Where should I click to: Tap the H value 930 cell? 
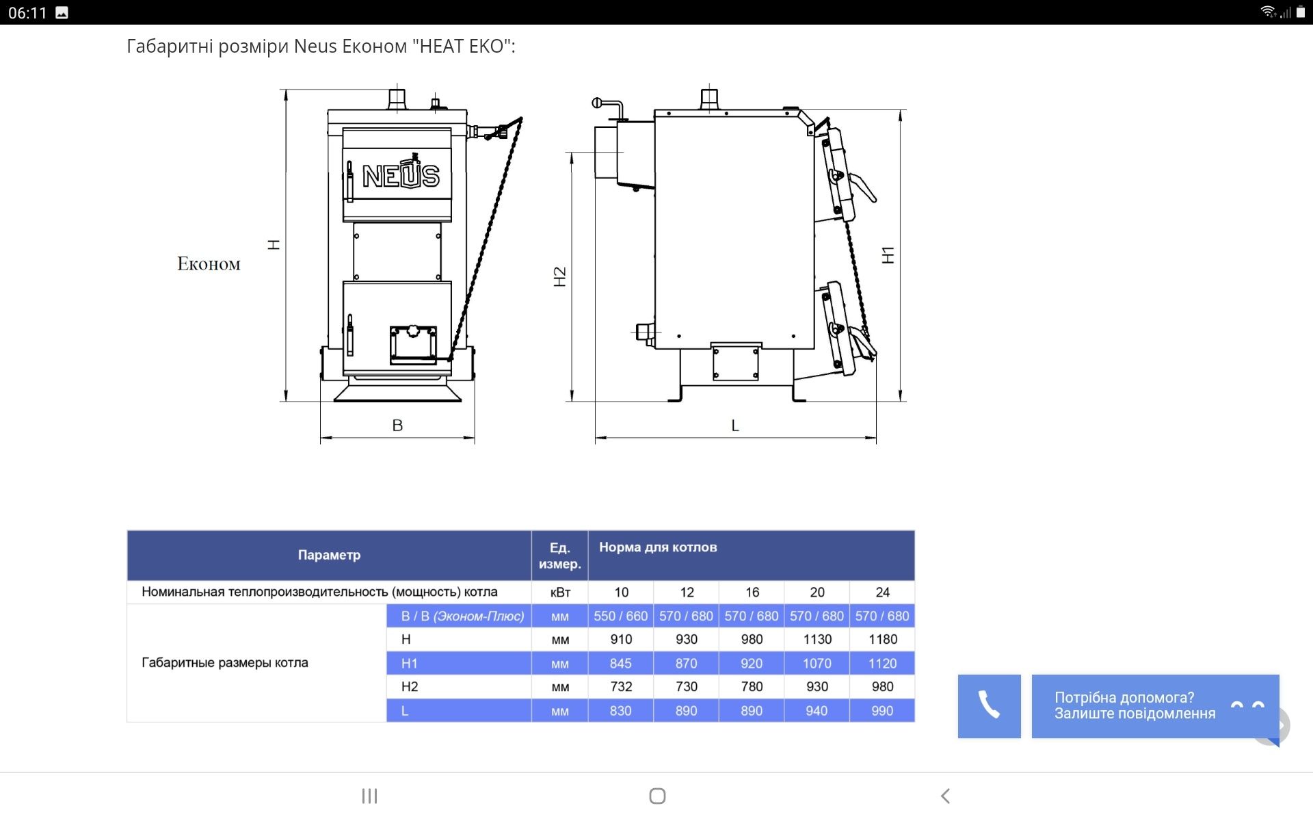point(687,639)
